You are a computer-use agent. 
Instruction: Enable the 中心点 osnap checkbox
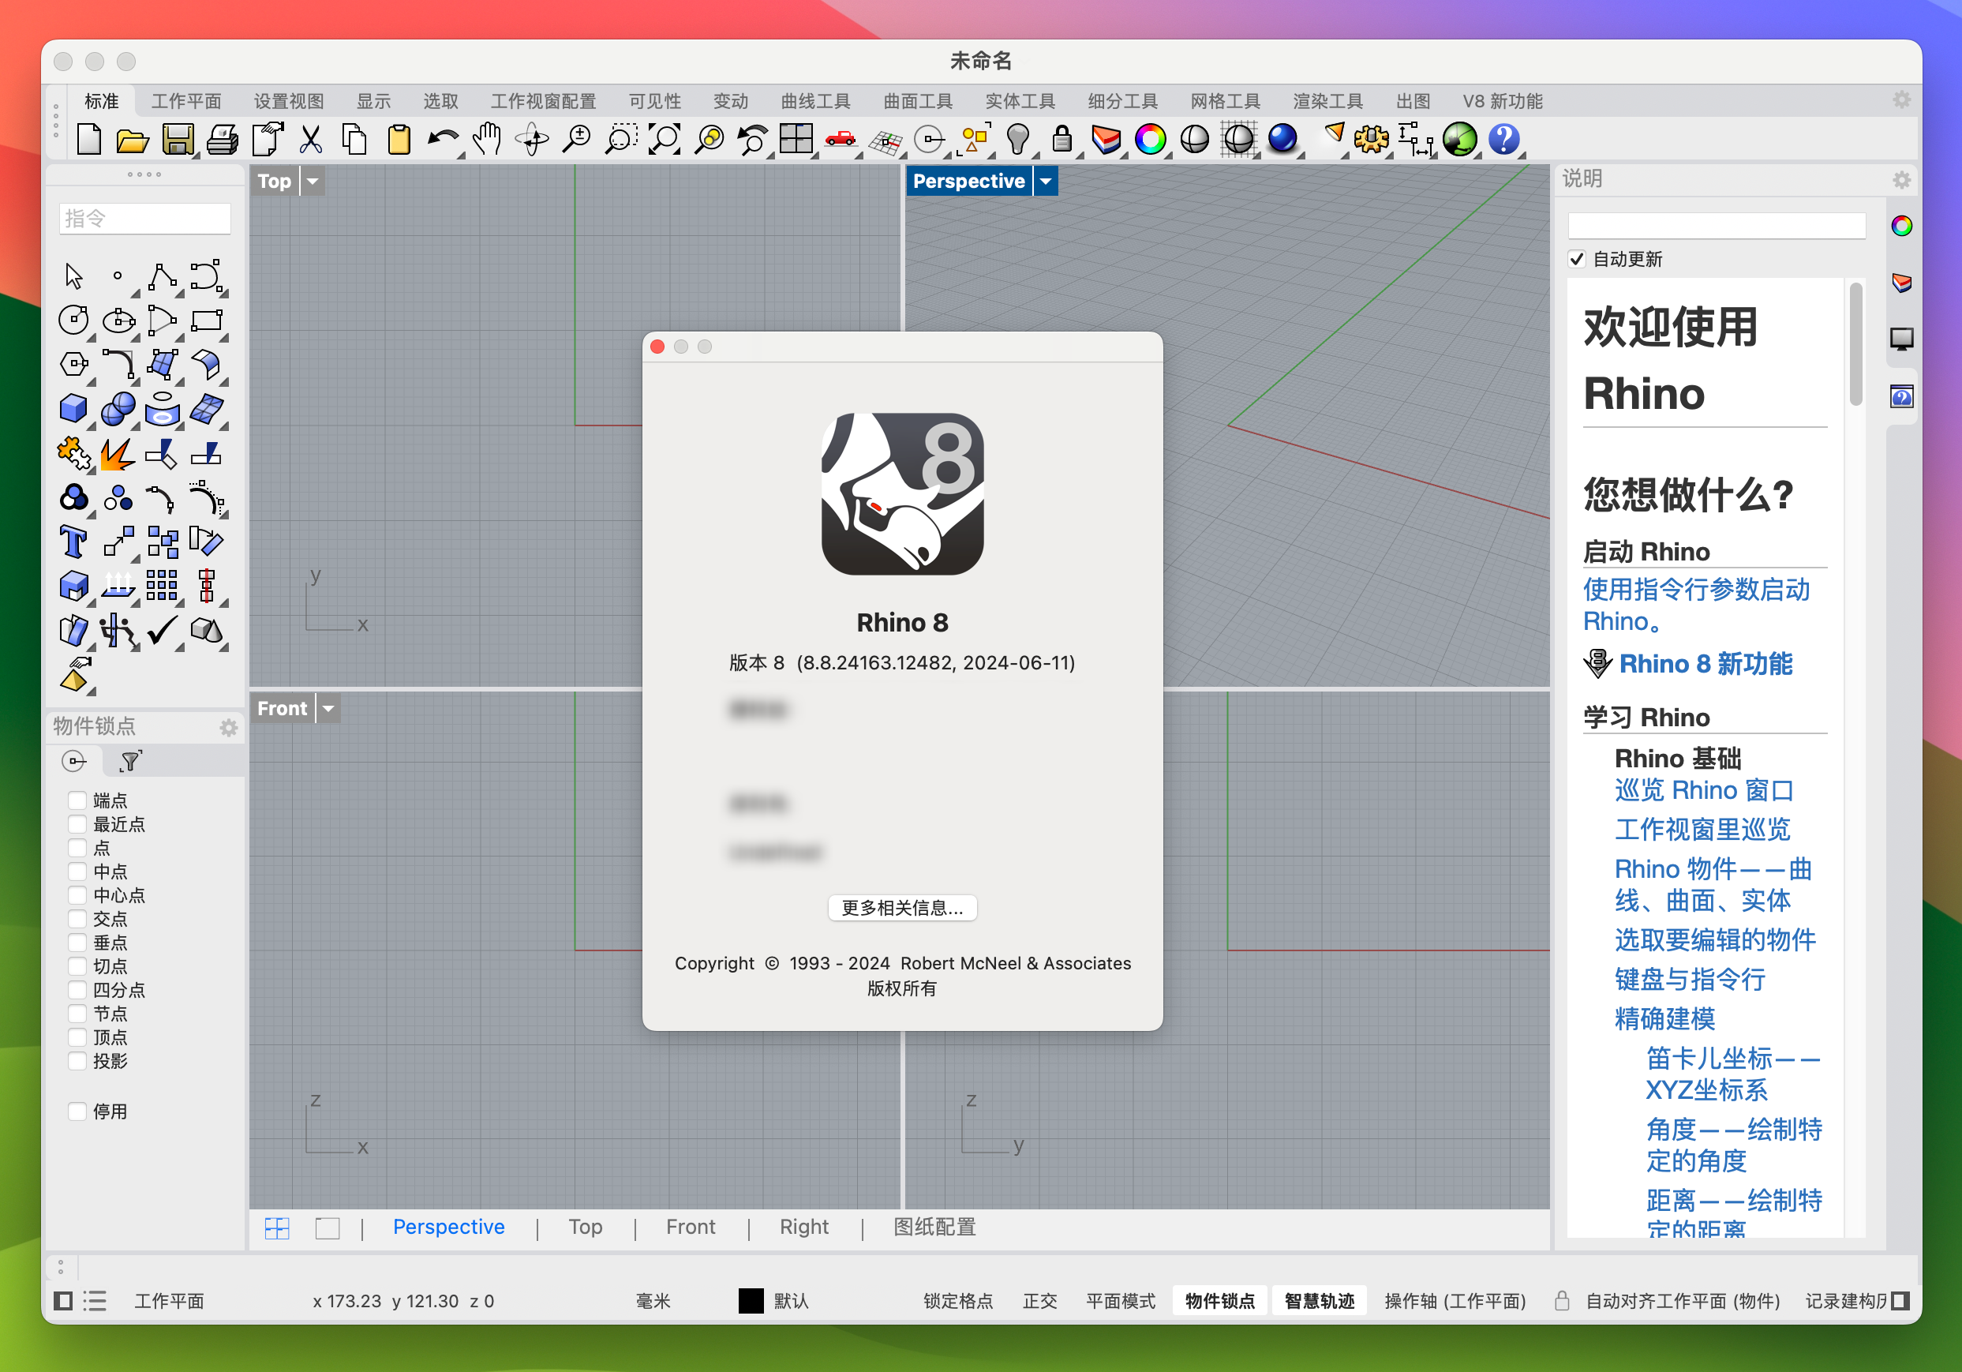point(77,895)
